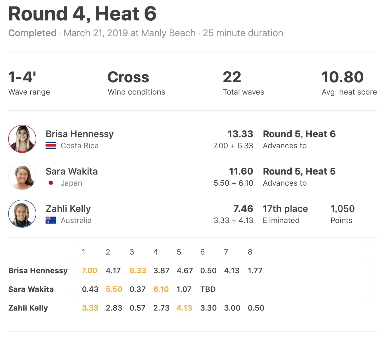The width and height of the screenshot is (386, 338).
Task: Click Brisa Hennessy's profile photo
Action: pyautogui.click(x=22, y=139)
